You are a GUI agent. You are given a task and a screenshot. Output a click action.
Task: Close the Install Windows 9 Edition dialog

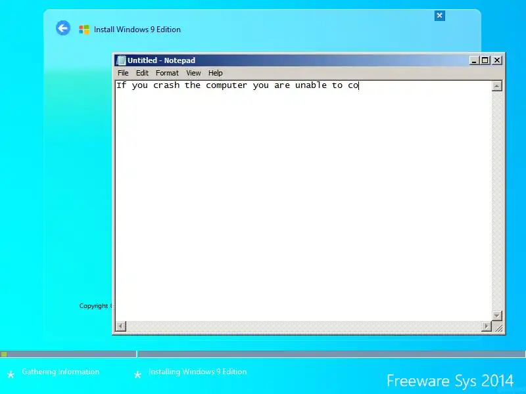point(439,15)
